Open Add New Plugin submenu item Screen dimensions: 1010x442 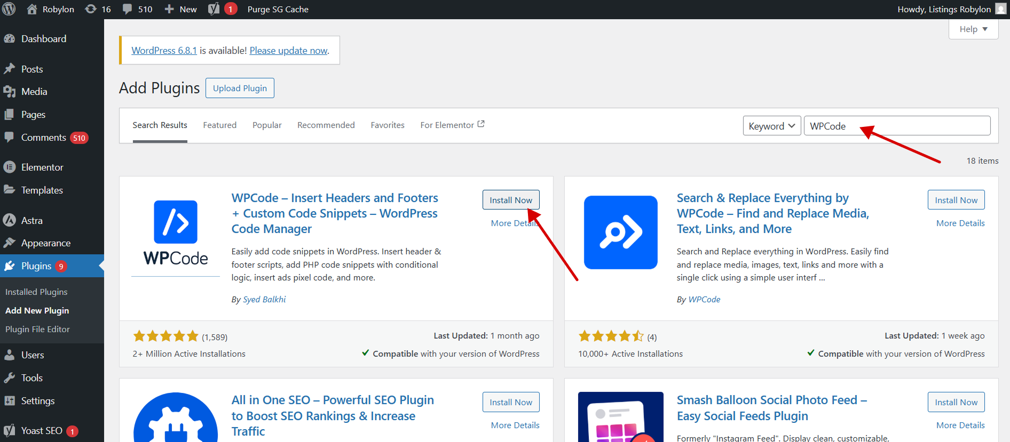tap(37, 310)
